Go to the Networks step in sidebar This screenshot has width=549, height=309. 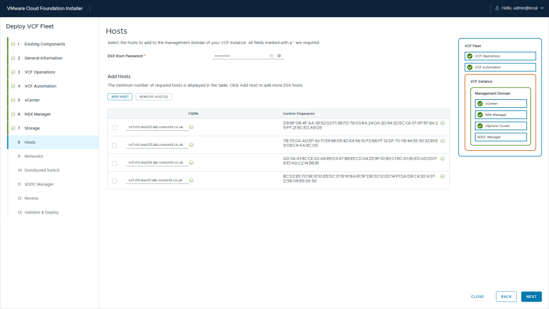34,156
